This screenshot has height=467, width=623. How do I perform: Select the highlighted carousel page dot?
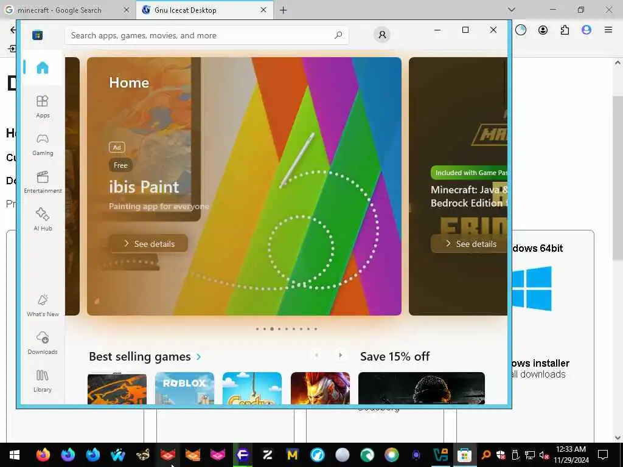point(272,329)
